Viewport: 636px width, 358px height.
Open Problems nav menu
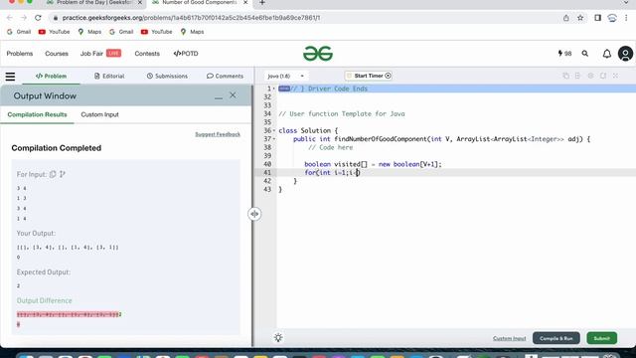[20, 54]
